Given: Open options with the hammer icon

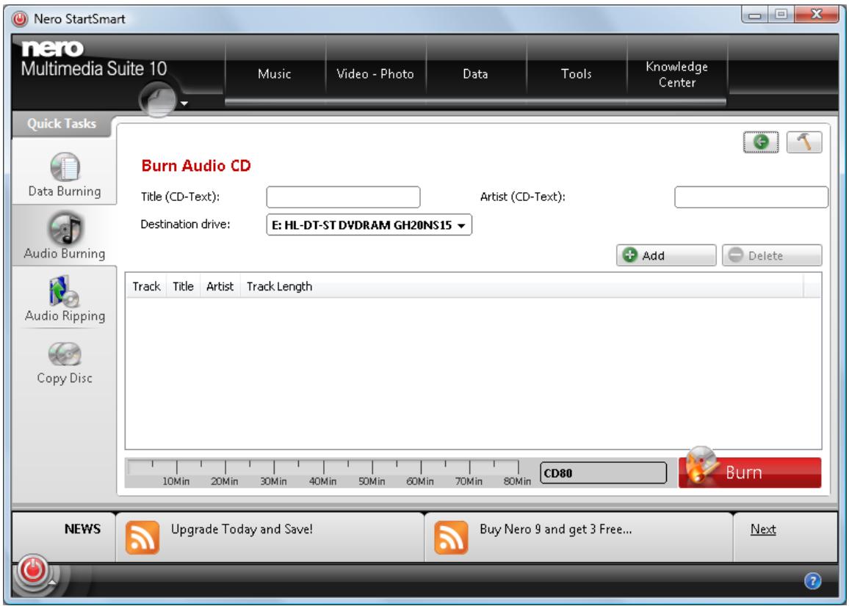Looking at the screenshot, I should coord(804,142).
